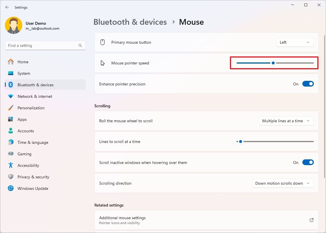Click the search magnifier in Find a setting
326x233 pixels.
point(80,45)
